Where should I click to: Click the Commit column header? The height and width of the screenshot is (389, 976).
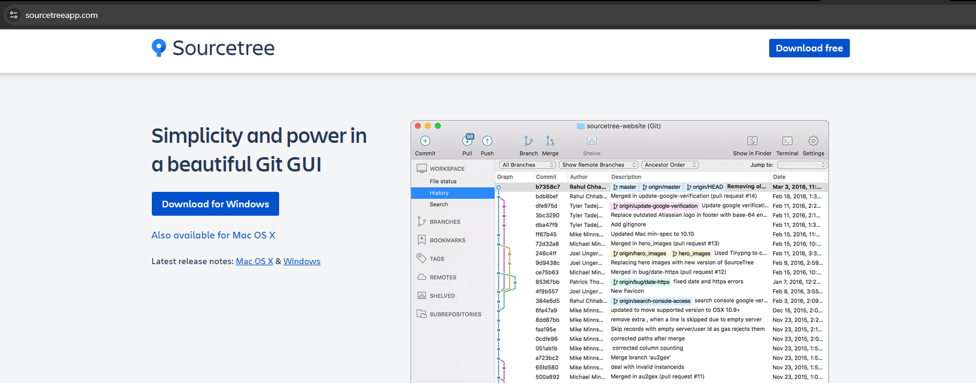[x=546, y=177]
